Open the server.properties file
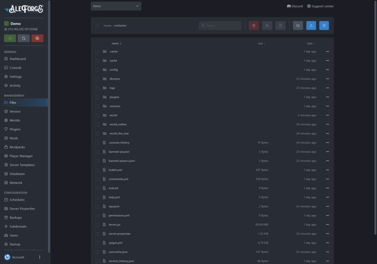 [119, 234]
